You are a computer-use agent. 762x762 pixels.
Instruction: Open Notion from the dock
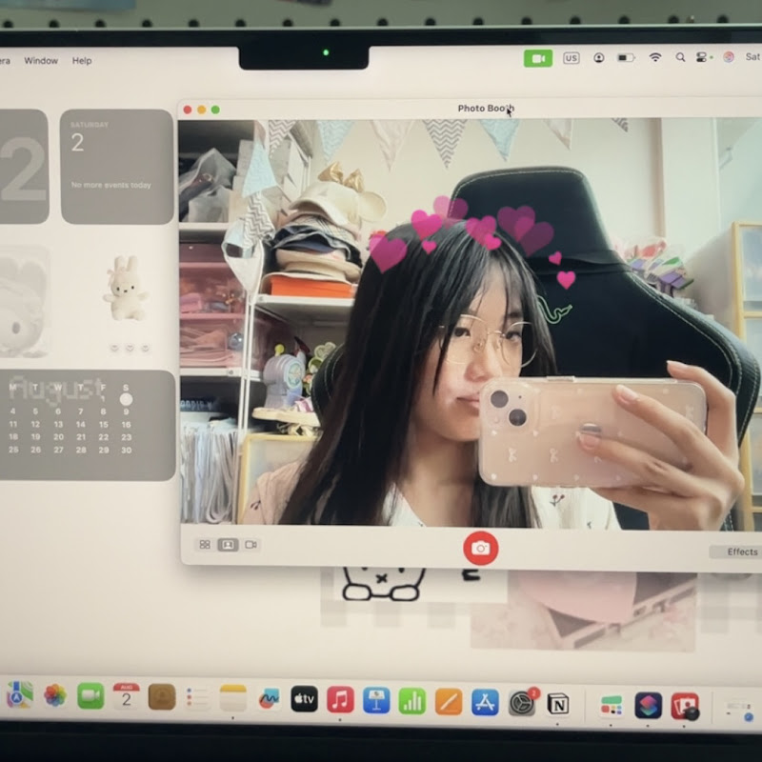(x=558, y=704)
